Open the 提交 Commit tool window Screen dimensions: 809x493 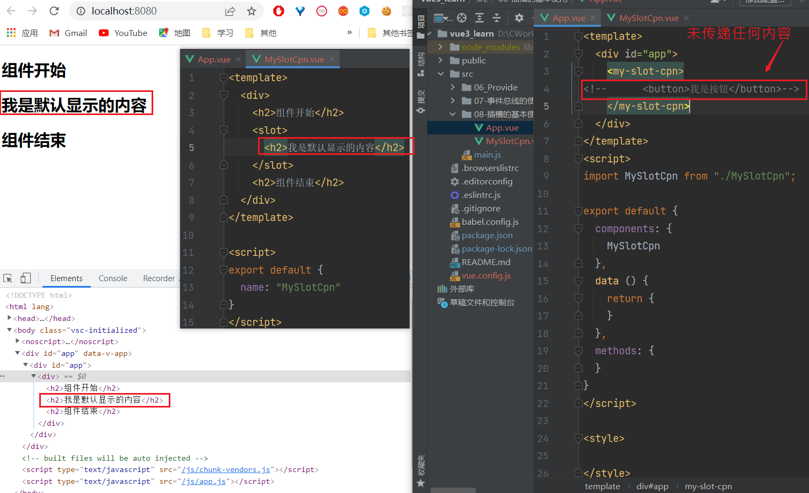[421, 101]
